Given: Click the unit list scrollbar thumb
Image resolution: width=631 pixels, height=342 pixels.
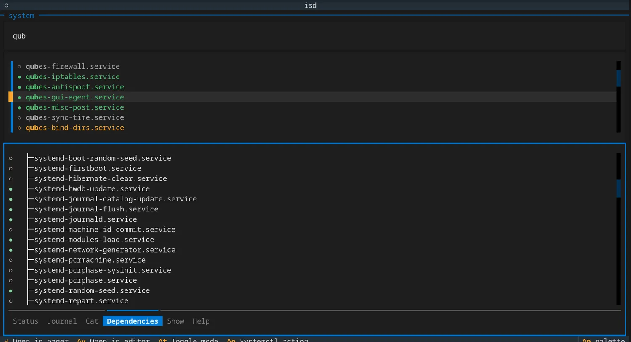Looking at the screenshot, I should [x=618, y=78].
